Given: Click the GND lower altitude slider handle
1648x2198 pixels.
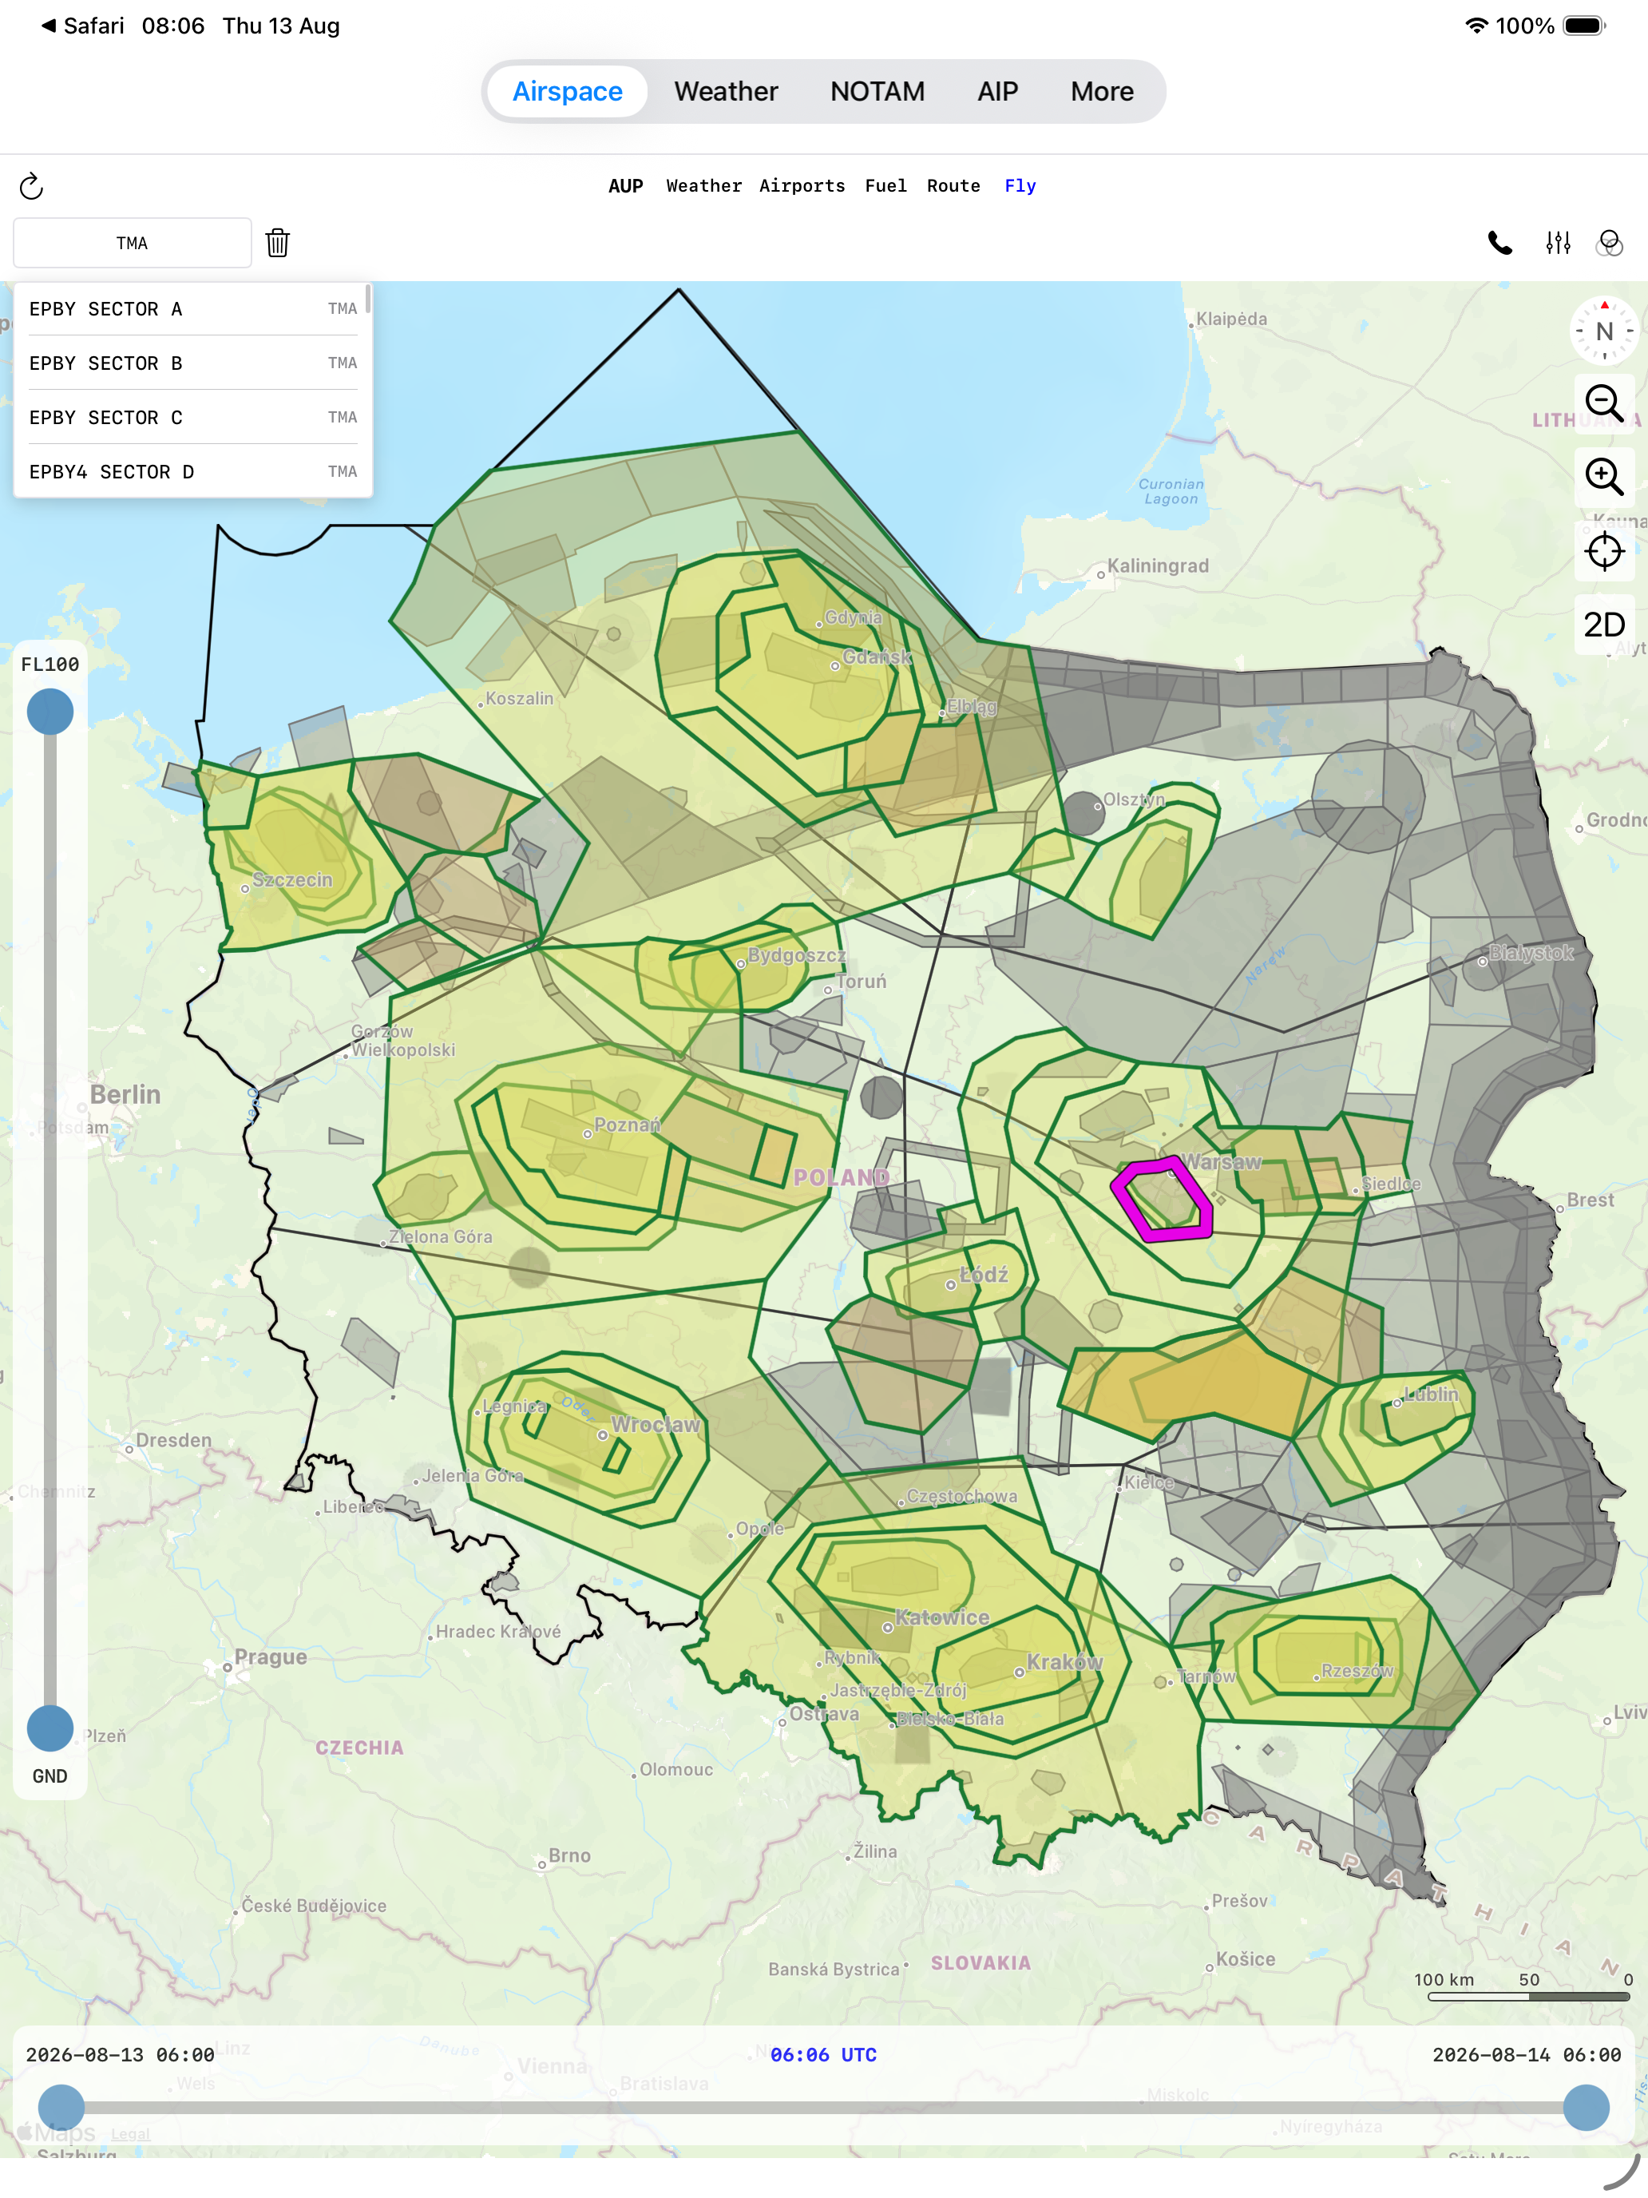Looking at the screenshot, I should click(x=50, y=1728).
